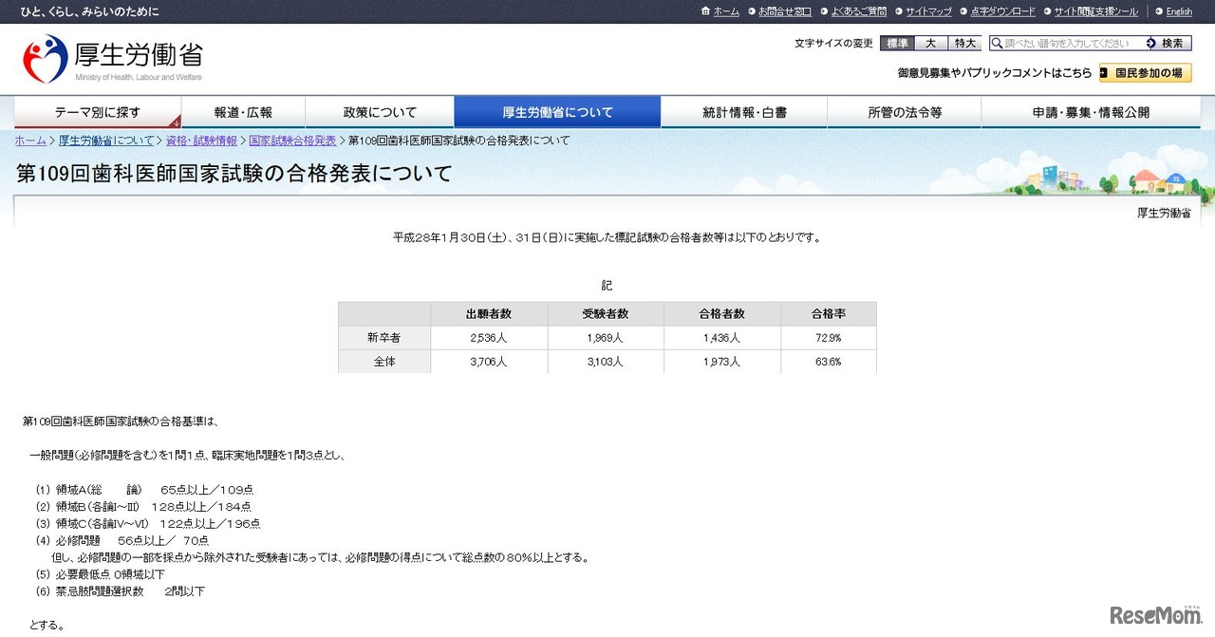This screenshot has width=1215, height=637.
Task: Expand the テーマ別に探す menu
Action: tap(97, 112)
